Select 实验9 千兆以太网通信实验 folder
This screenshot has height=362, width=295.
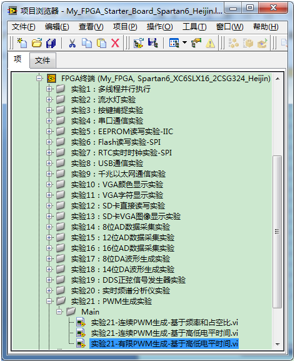point(118,174)
